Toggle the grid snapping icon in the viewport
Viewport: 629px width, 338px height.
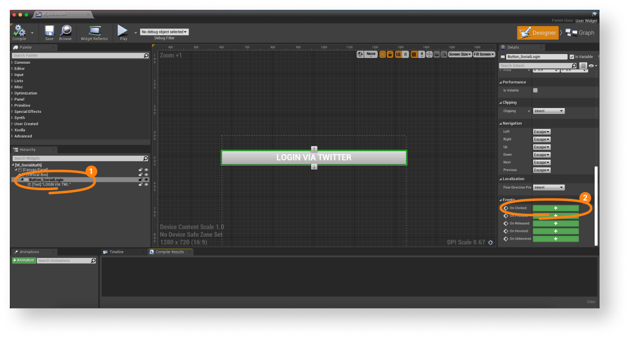pos(414,54)
